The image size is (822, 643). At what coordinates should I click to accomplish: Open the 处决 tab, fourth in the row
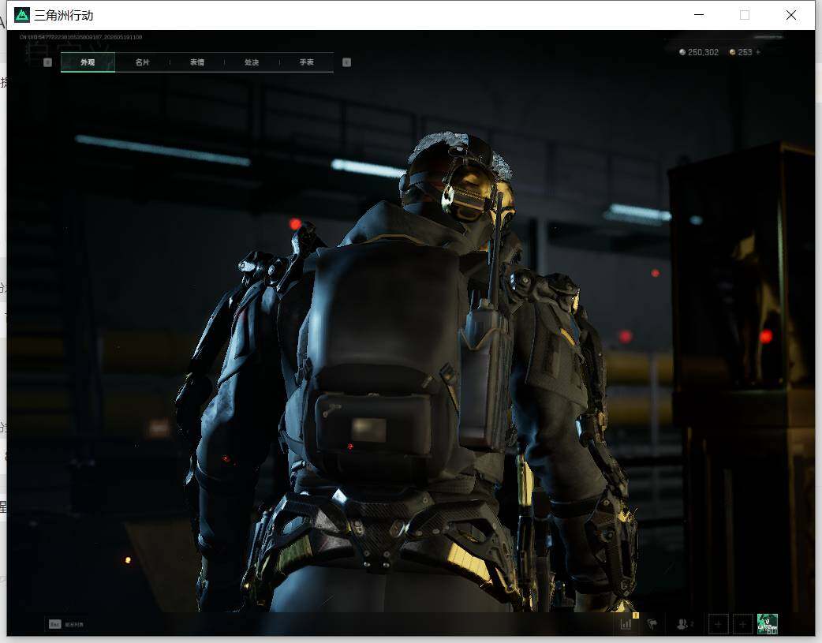(x=252, y=62)
